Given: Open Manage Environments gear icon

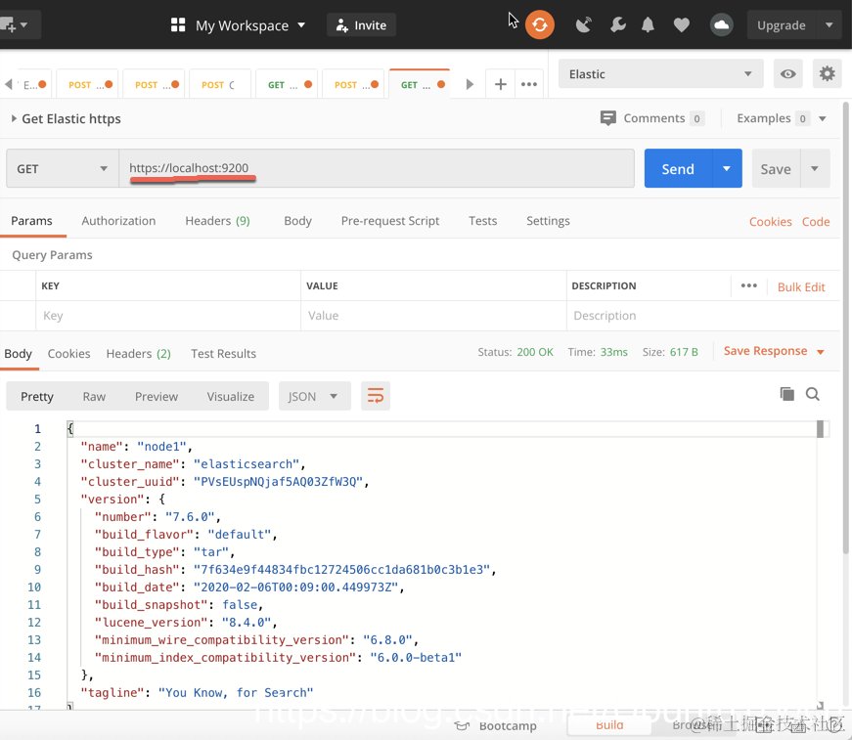Looking at the screenshot, I should coord(827,74).
